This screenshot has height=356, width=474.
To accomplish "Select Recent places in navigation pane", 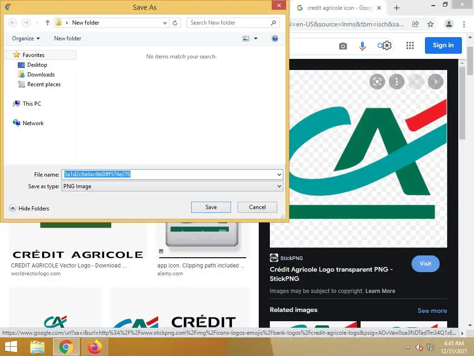I will [x=39, y=84].
